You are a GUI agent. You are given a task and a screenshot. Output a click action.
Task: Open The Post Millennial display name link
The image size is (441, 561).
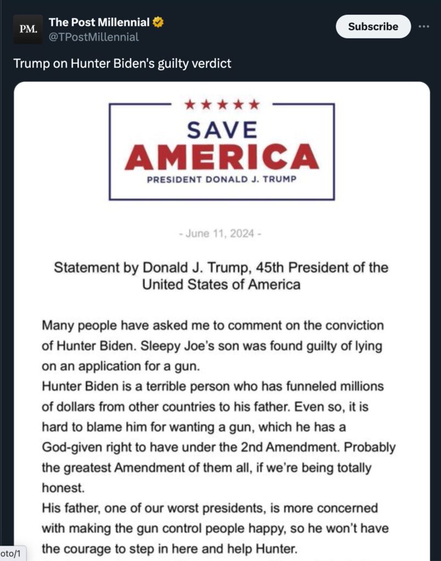pyautogui.click(x=99, y=22)
